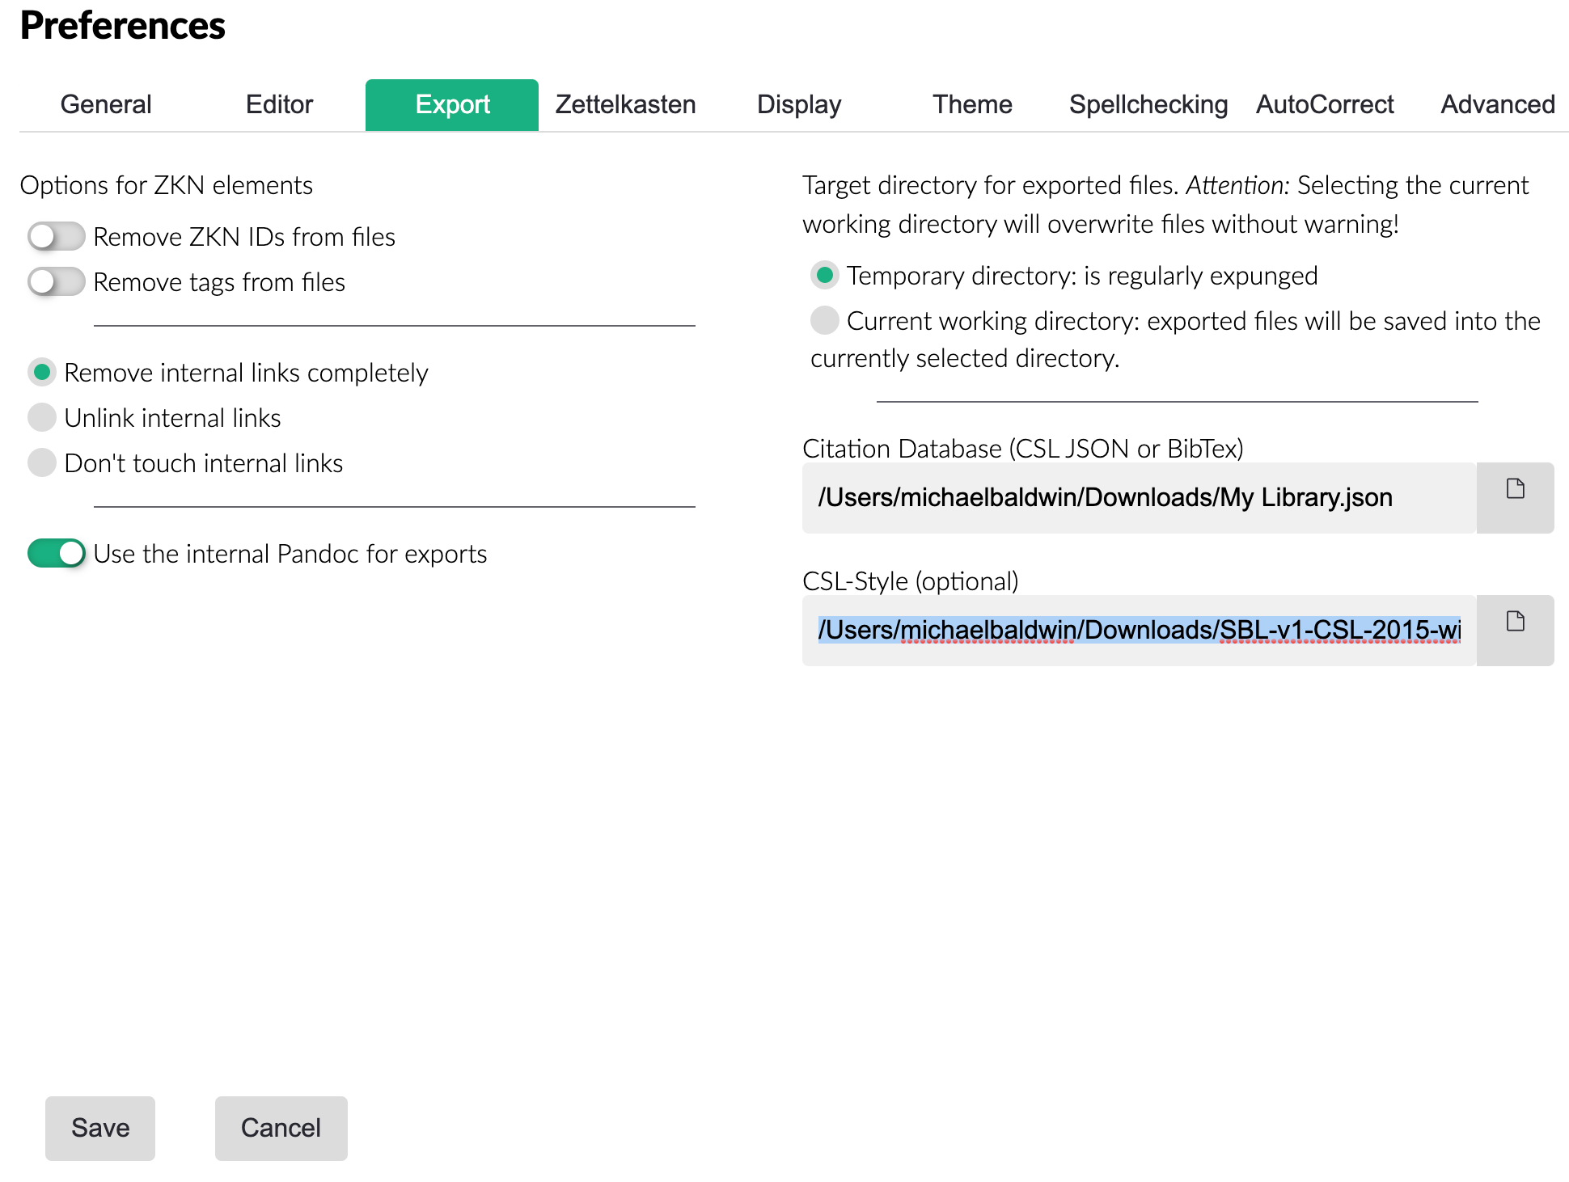Choose Current working directory radio option

pos(824,321)
